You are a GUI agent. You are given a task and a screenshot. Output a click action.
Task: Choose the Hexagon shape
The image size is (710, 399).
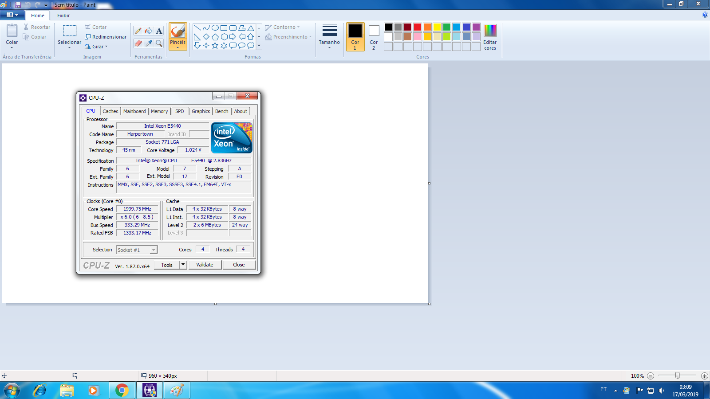coord(224,37)
